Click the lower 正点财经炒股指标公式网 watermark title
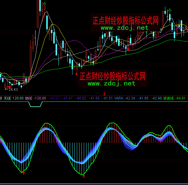Screen dimensions: 188x185 (112, 76)
